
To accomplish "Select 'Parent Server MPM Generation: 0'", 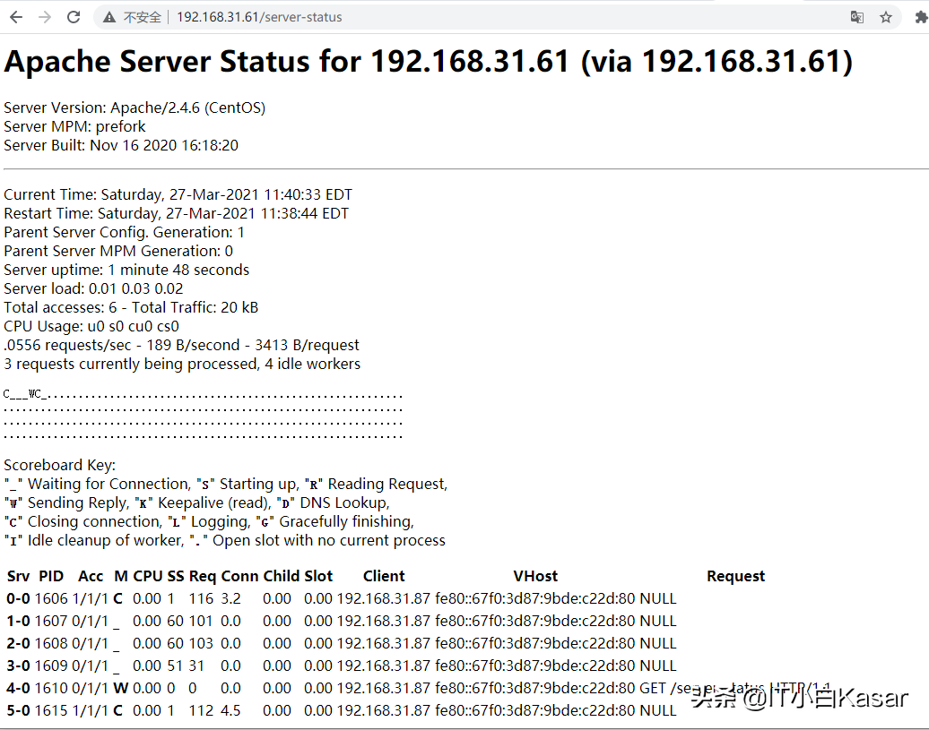I will tap(118, 252).
